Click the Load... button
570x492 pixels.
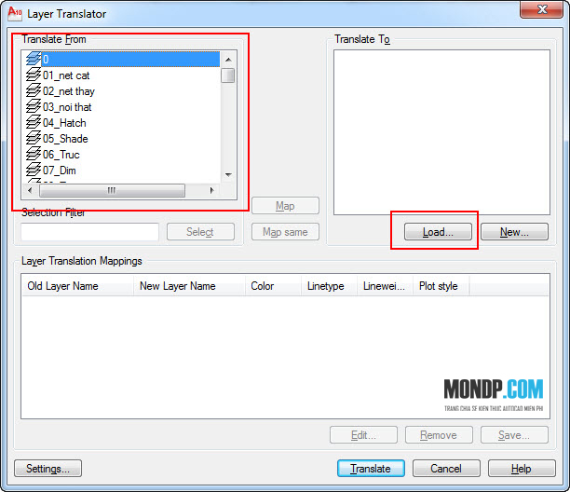(x=438, y=232)
